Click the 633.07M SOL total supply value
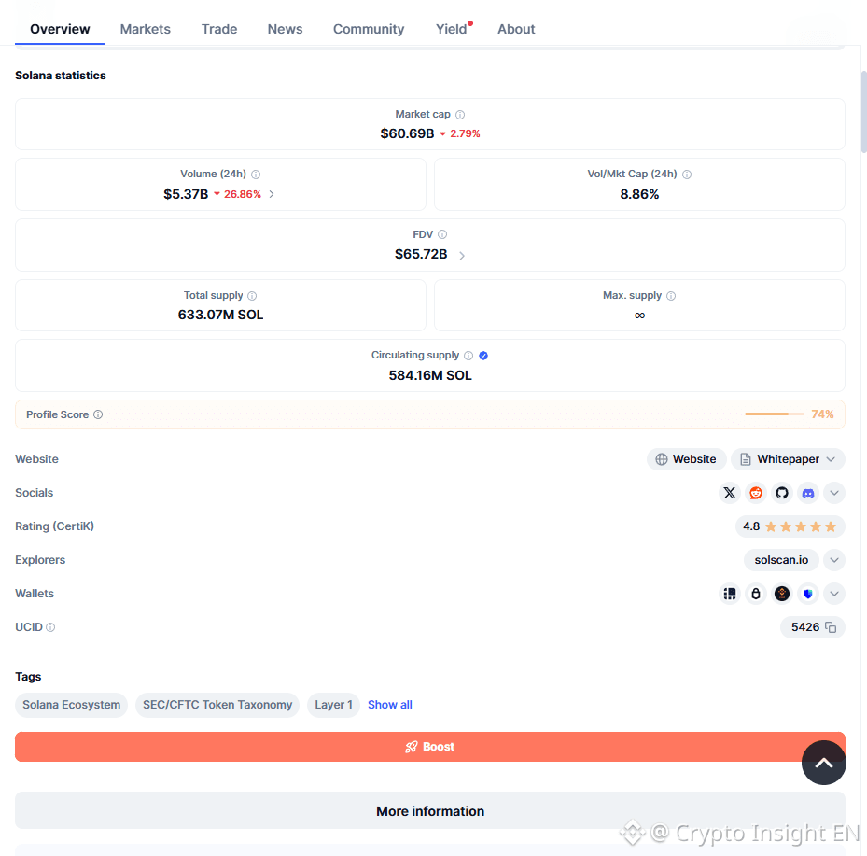The height and width of the screenshot is (856, 867). (x=220, y=315)
